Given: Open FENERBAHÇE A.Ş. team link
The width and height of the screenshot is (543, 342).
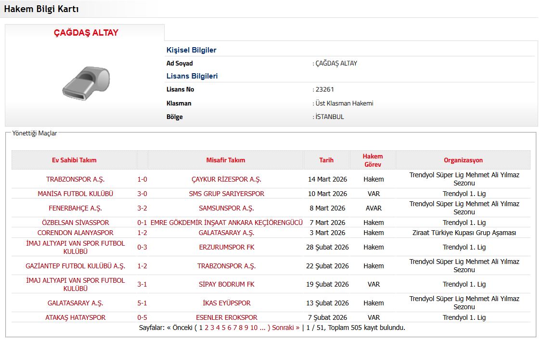Looking at the screenshot, I should (x=75, y=208).
